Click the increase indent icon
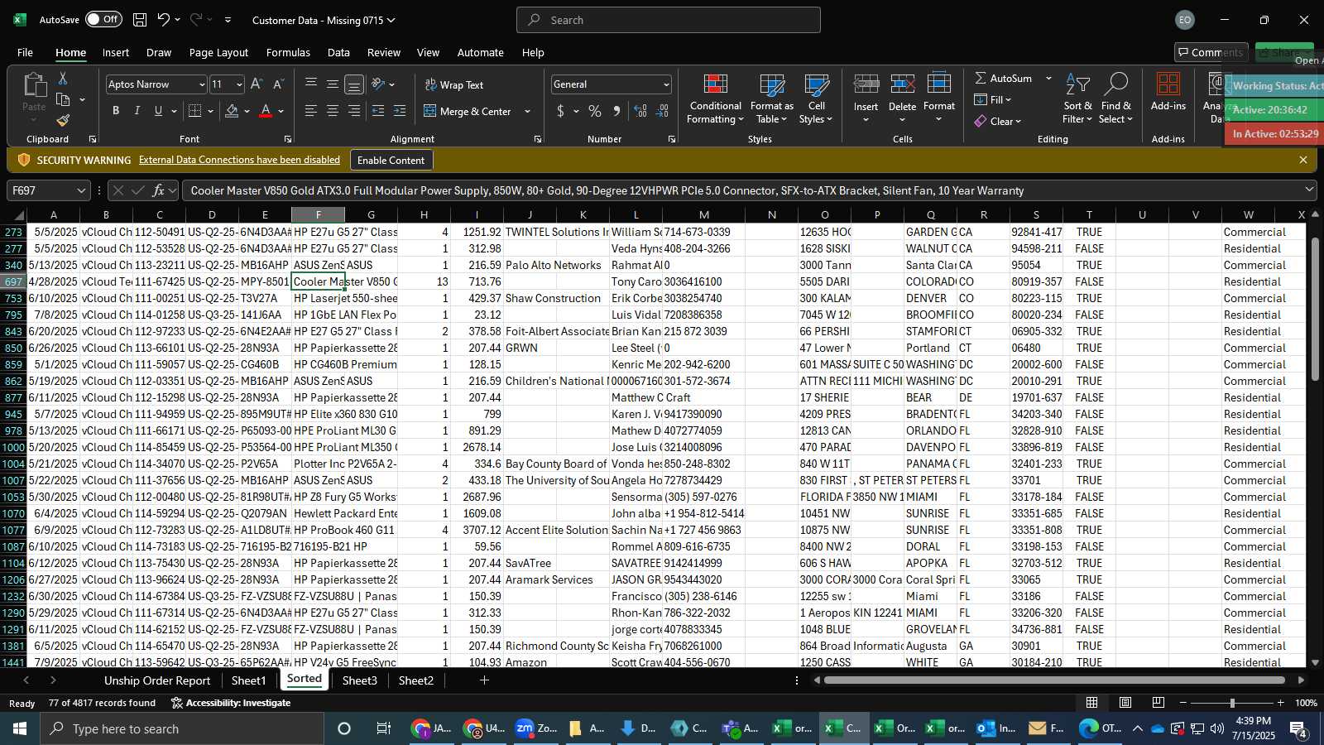This screenshot has width=1324, height=745. (400, 111)
